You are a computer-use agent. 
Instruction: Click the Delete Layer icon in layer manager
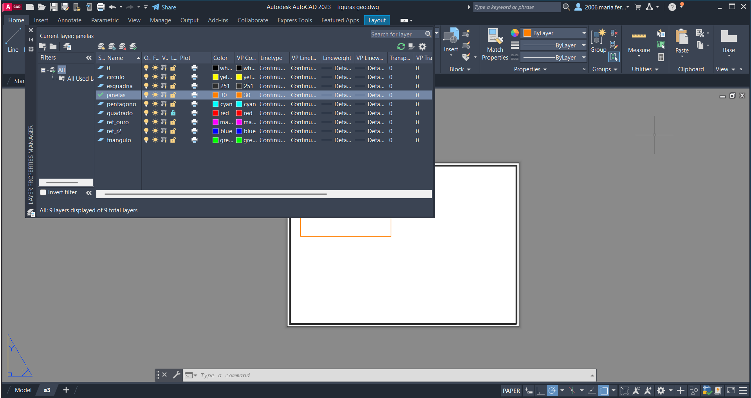point(123,47)
